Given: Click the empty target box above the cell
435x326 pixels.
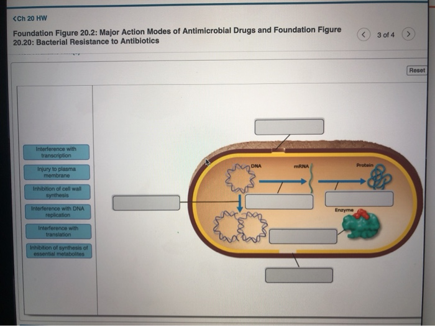Looking at the screenshot, I should point(289,127).
